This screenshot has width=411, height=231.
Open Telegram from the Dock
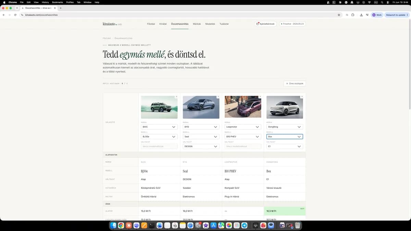244,226
